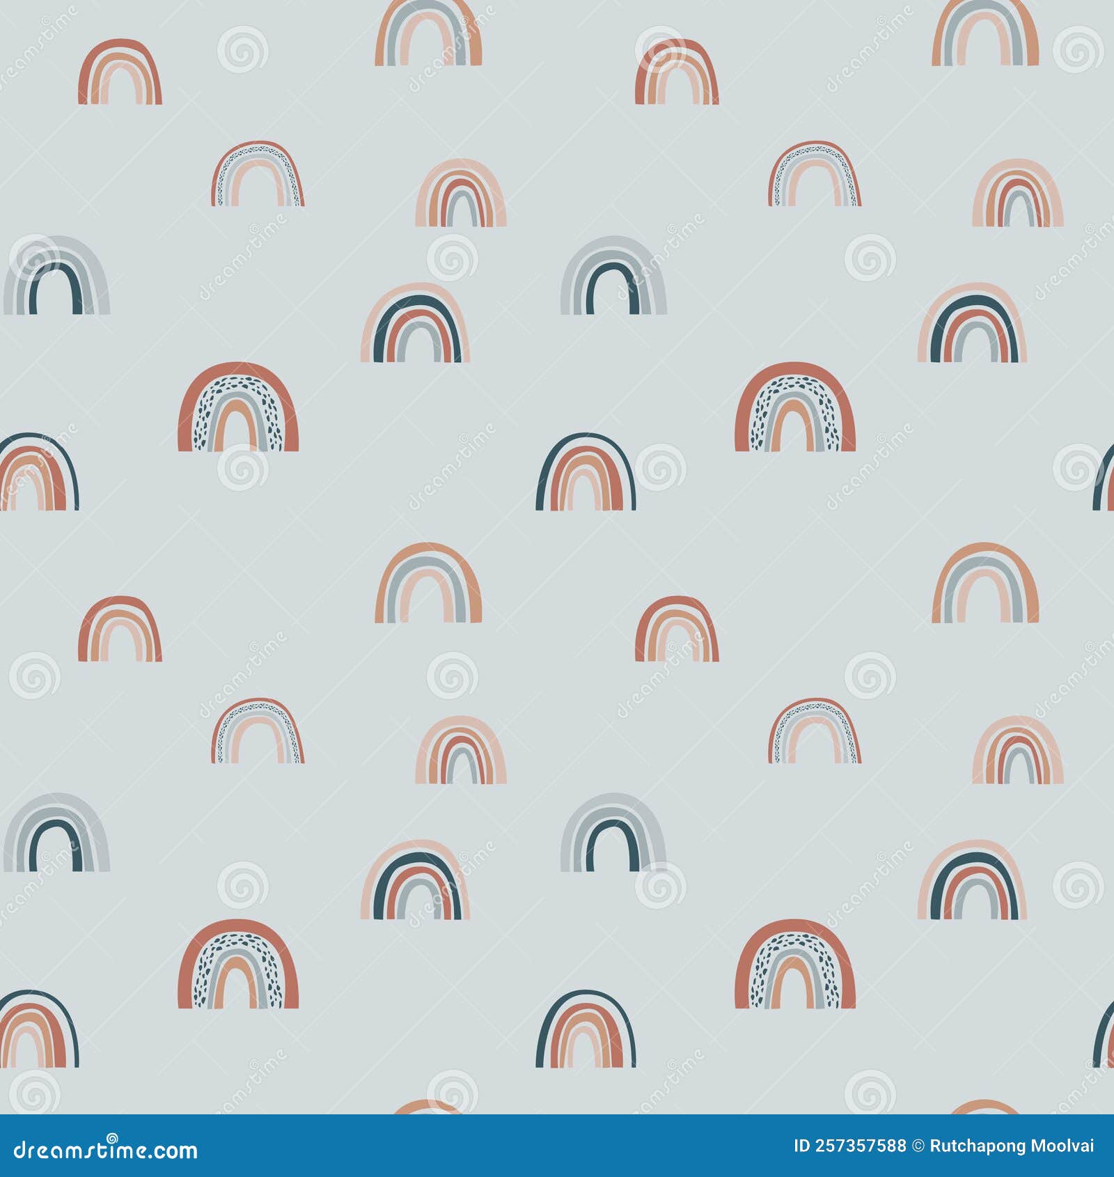This screenshot has height=1177, width=1114.
Task: Click the Rutchapong Moolvai author credit
Action: point(1013,1142)
